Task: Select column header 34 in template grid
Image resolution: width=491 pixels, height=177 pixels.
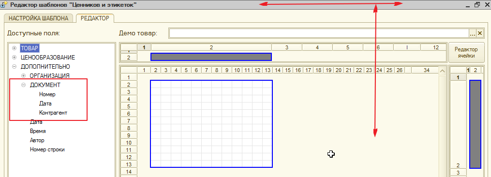Action: point(427,71)
